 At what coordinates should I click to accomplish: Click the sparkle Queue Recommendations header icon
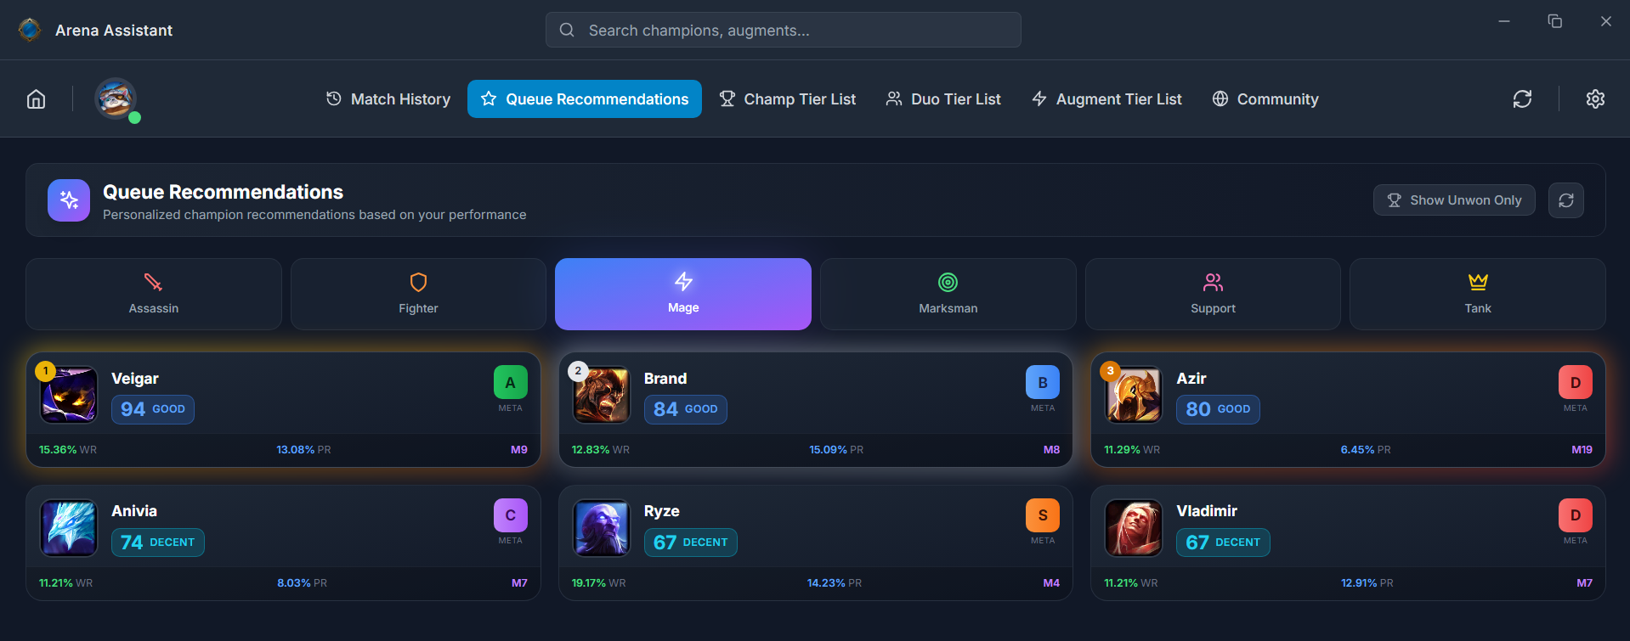click(69, 200)
